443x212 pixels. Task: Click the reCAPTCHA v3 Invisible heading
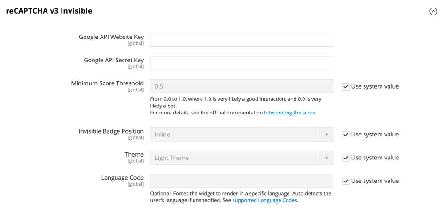click(x=49, y=11)
